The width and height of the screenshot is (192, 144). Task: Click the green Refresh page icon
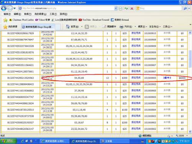click(x=126, y=8)
